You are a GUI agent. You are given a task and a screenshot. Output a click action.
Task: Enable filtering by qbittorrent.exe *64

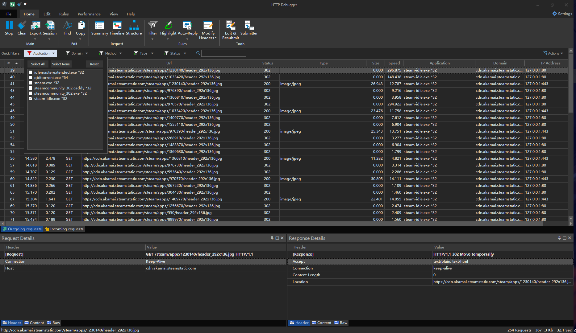pos(30,77)
